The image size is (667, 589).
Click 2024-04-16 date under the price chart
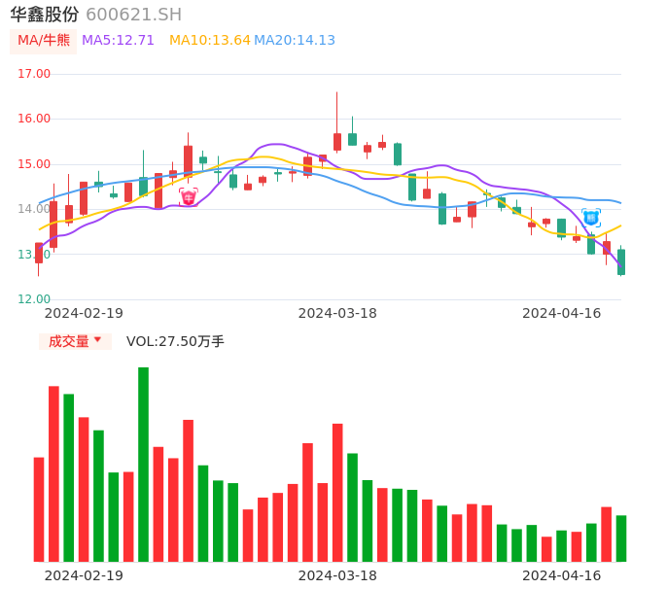click(562, 313)
